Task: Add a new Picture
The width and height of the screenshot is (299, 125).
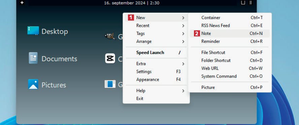Action: 230,87
